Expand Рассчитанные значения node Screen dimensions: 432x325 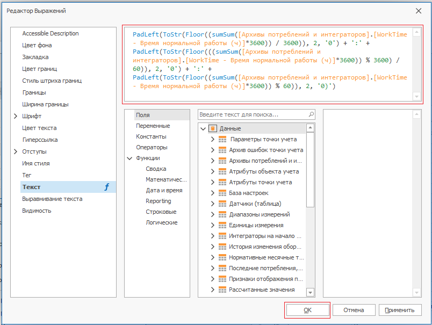212,290
